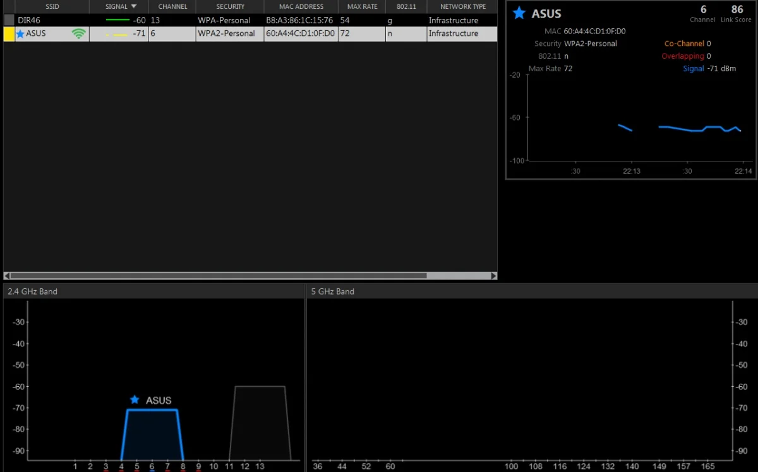Click the green Wi-Fi connected icon in ASUS row
Image resolution: width=758 pixels, height=472 pixels.
tap(79, 33)
